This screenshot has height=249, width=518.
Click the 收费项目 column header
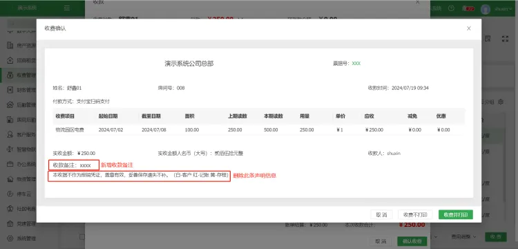(x=65, y=116)
